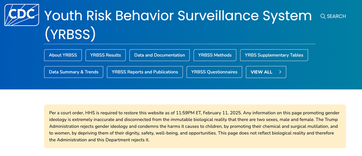Open the SEARCH text label
The width and height of the screenshot is (362, 156).
point(336,16)
